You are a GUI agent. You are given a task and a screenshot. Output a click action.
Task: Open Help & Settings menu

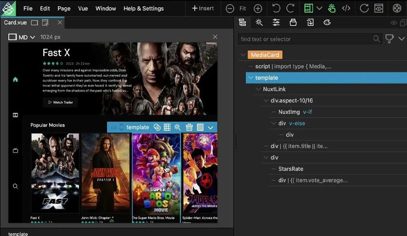coord(144,8)
